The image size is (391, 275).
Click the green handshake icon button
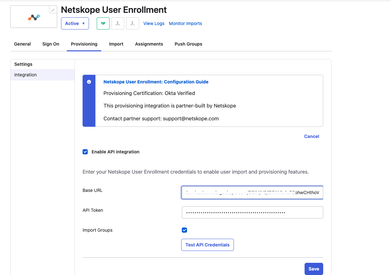click(x=103, y=23)
